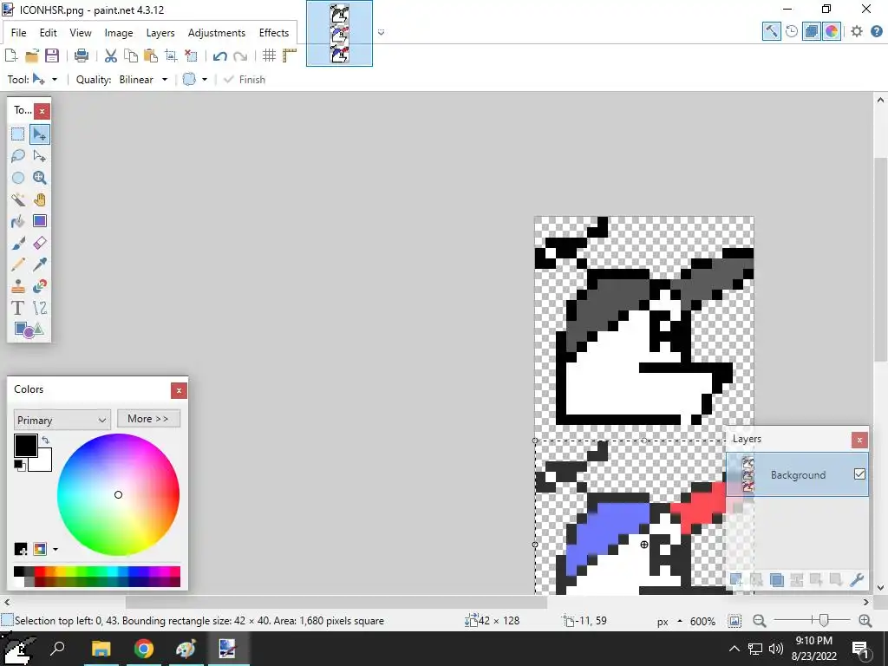This screenshot has height=666, width=888.
Task: Click the More >> button in Colors
Action: [148, 419]
